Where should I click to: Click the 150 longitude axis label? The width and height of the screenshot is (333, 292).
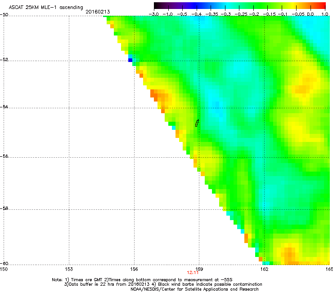[x=4, y=269]
